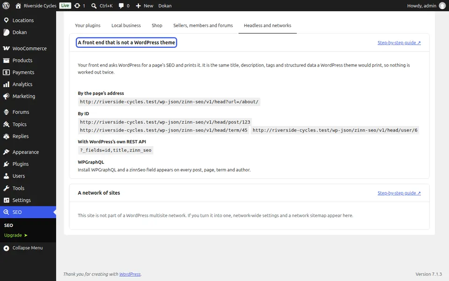
Task: Click the Plugins icon in sidebar
Action: 6,164
